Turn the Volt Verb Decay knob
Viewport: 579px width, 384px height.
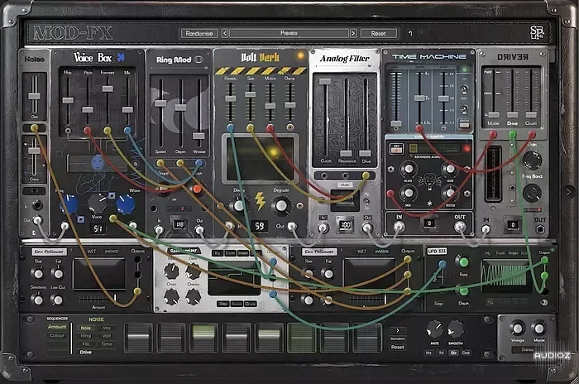pyautogui.click(x=239, y=205)
